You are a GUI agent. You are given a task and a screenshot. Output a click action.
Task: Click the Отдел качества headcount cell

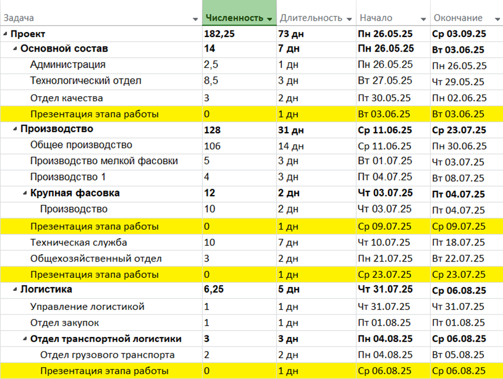(x=207, y=98)
